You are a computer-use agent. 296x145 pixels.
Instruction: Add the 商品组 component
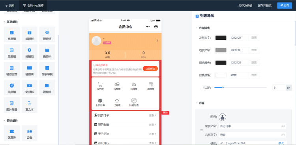12,34
